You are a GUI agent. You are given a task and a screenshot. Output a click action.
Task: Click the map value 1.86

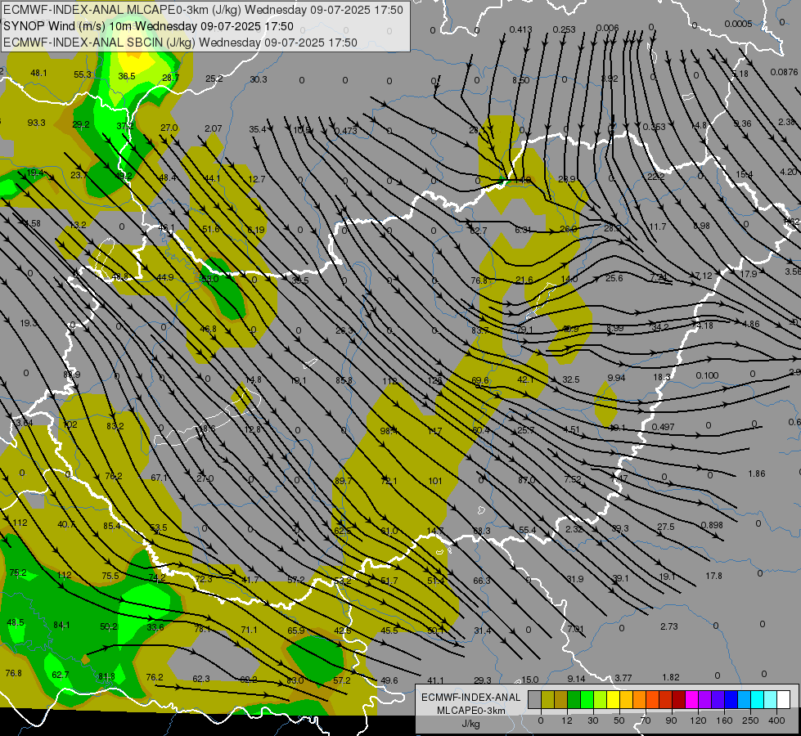pyautogui.click(x=757, y=474)
